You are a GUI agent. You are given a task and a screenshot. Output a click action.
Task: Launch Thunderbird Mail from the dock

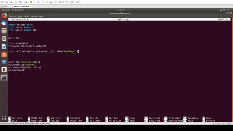point(4,23)
